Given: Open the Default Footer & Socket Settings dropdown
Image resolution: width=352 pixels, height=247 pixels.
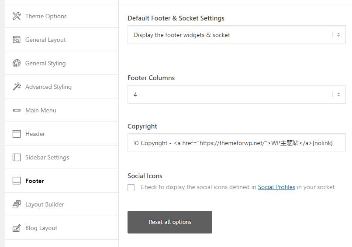Looking at the screenshot, I should [236, 35].
